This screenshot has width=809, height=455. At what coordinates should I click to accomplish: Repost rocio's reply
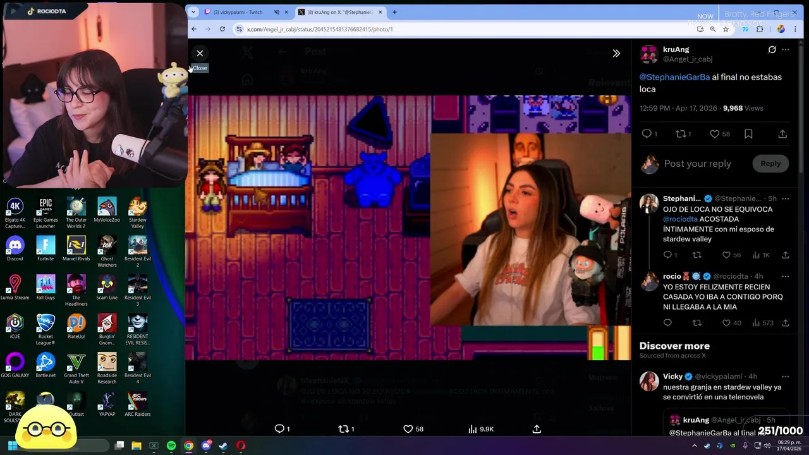coord(697,323)
